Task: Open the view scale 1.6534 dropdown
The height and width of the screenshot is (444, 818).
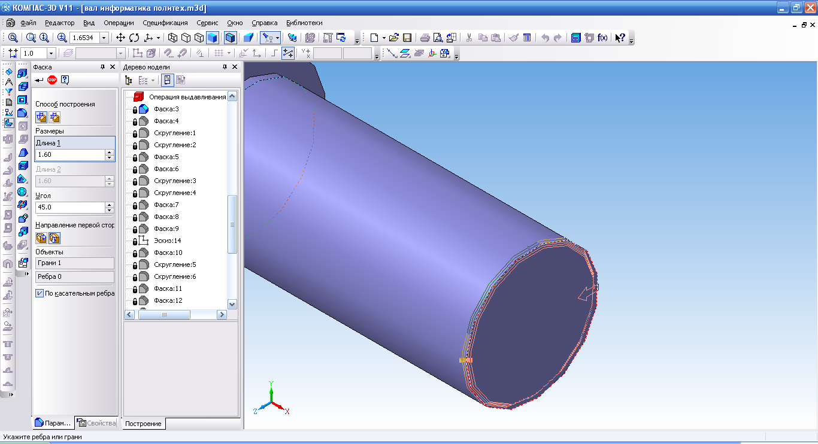Action: (x=104, y=38)
